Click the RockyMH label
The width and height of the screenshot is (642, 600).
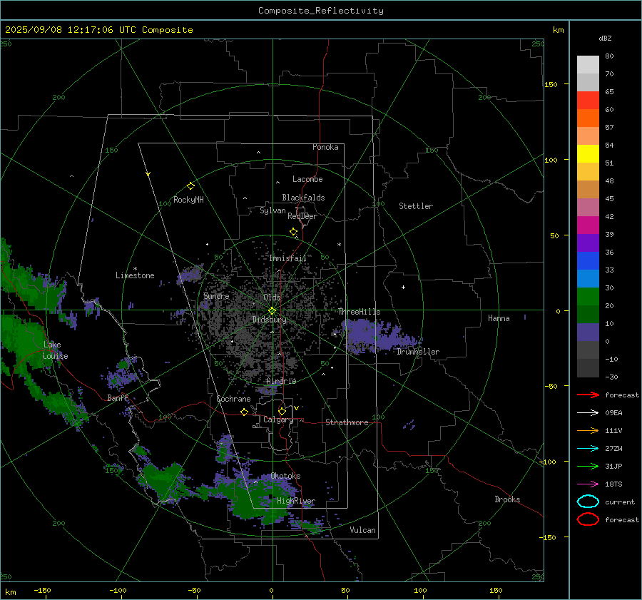(188, 200)
